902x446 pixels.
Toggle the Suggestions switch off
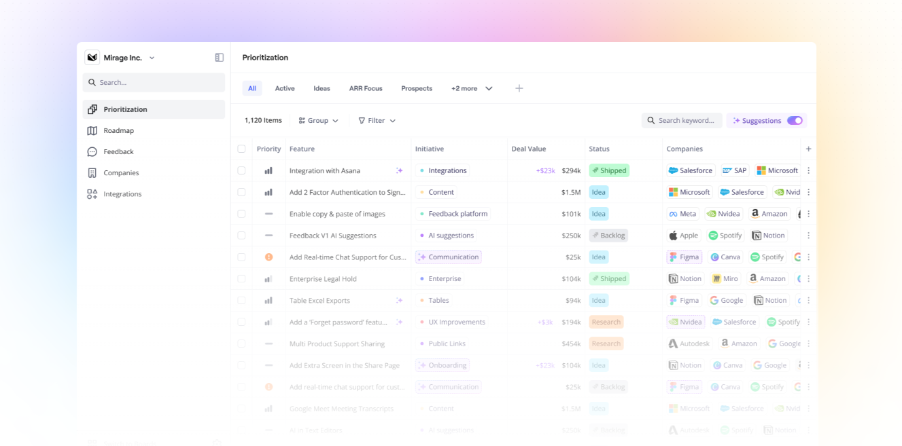coord(795,121)
